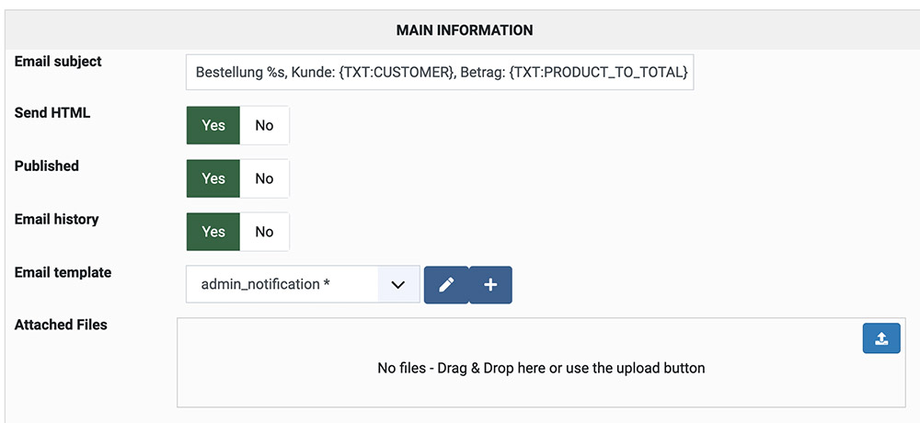Edit the selected email template with pencil icon
The image size is (920, 423).
446,285
